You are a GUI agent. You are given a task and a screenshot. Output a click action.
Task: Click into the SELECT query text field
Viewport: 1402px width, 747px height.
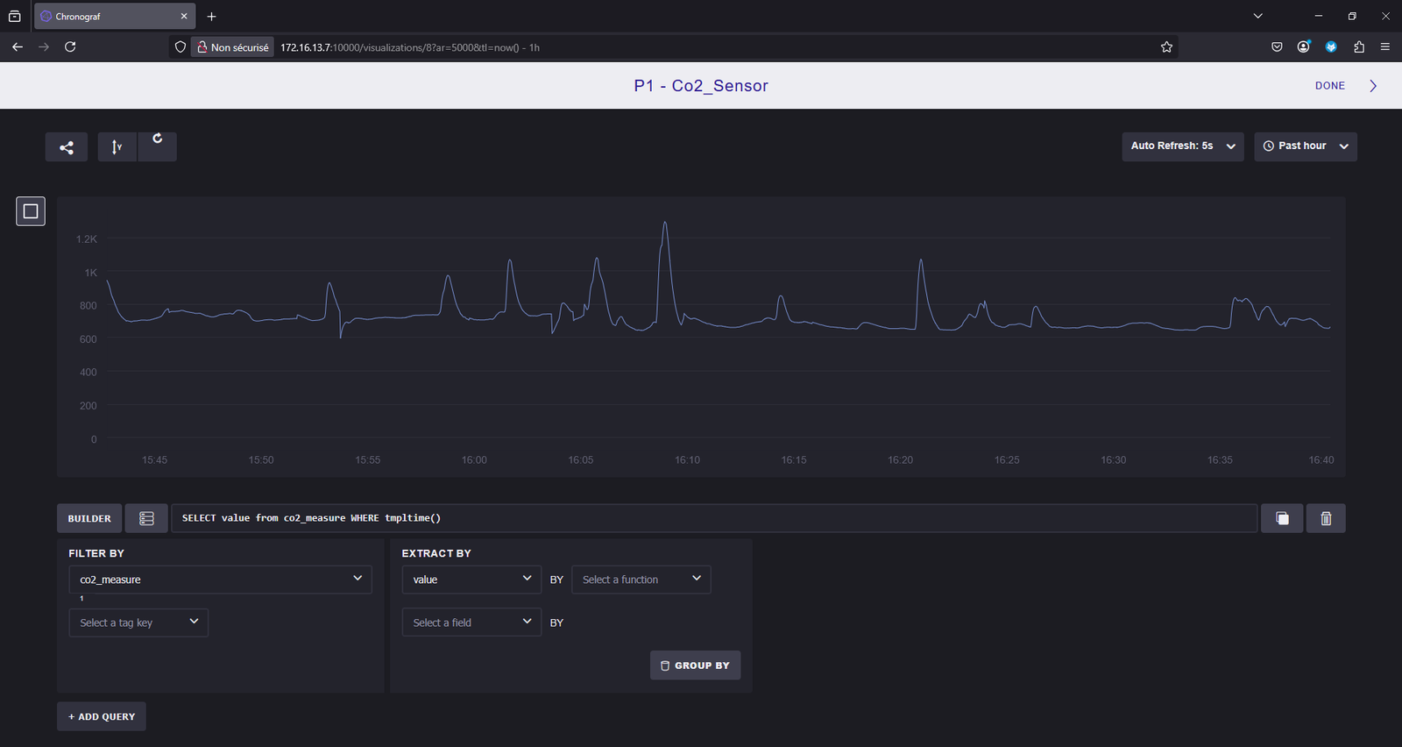tap(713, 518)
